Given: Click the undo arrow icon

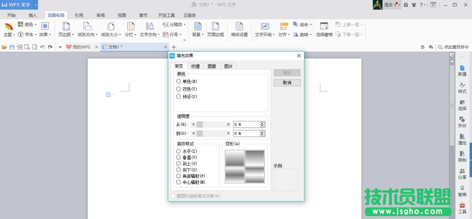Looking at the screenshot, I should [x=42, y=47].
